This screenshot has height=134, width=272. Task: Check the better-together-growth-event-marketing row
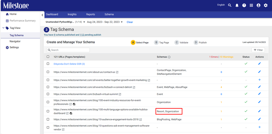tap(48, 80)
